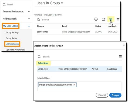The height and width of the screenshot is (102, 128).
Task: Click the magnifier icon in sidebar search
Action: pos(4,5)
